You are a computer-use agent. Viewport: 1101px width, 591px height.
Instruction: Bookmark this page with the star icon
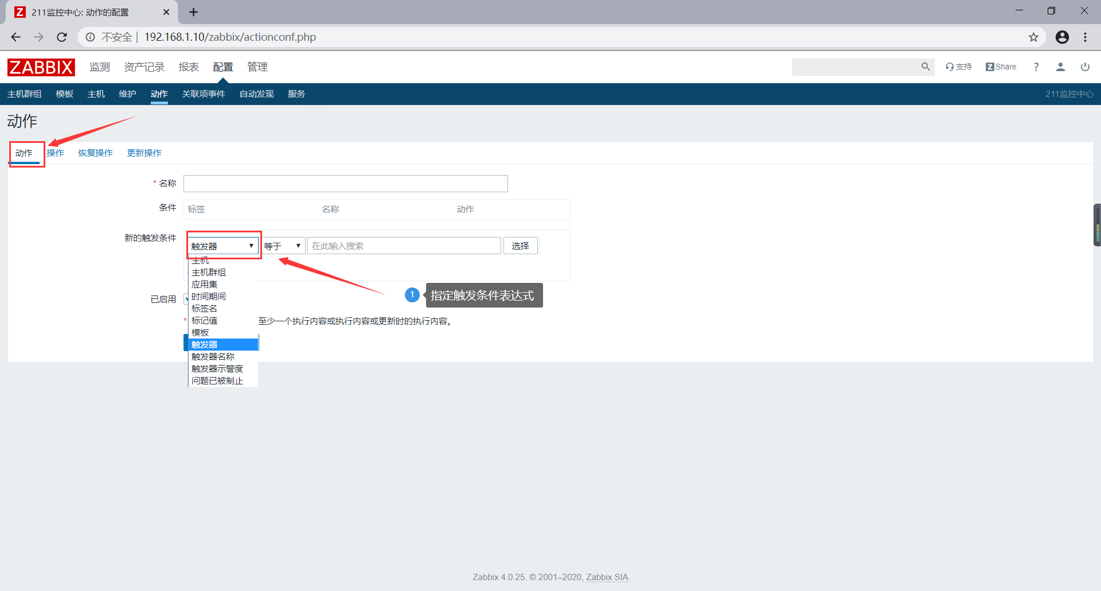(x=1033, y=37)
